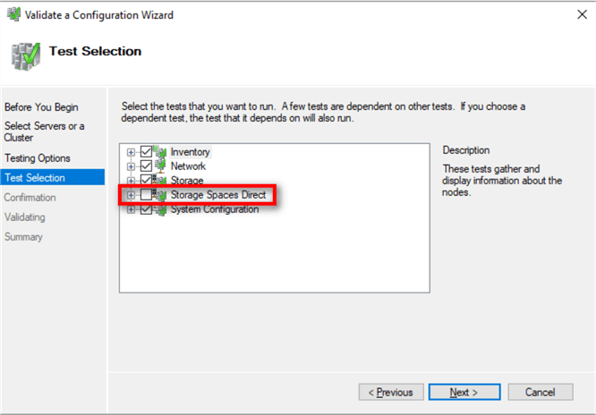The image size is (596, 415).
Task: Click the Description heading text
Action: click(466, 150)
